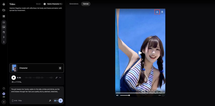Click the Model label

coord(38,4)
